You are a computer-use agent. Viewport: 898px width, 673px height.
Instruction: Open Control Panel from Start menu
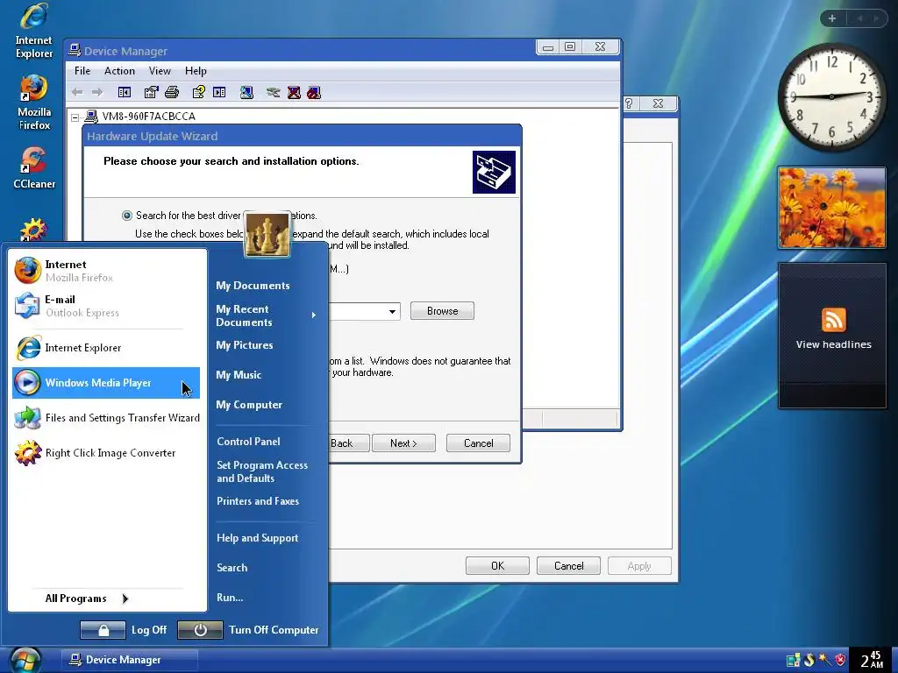248,442
